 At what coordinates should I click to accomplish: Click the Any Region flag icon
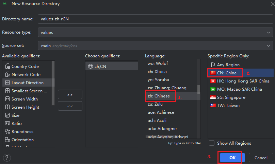[213, 65]
